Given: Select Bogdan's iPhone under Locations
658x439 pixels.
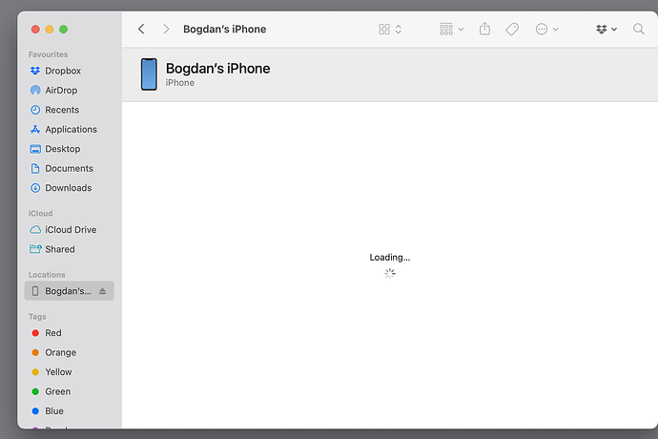Looking at the screenshot, I should [70, 291].
